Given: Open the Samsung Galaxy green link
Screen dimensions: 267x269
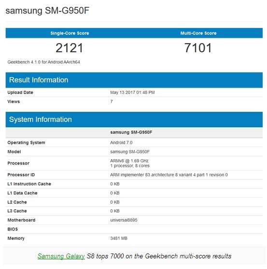Looking at the screenshot, I should [61, 256].
